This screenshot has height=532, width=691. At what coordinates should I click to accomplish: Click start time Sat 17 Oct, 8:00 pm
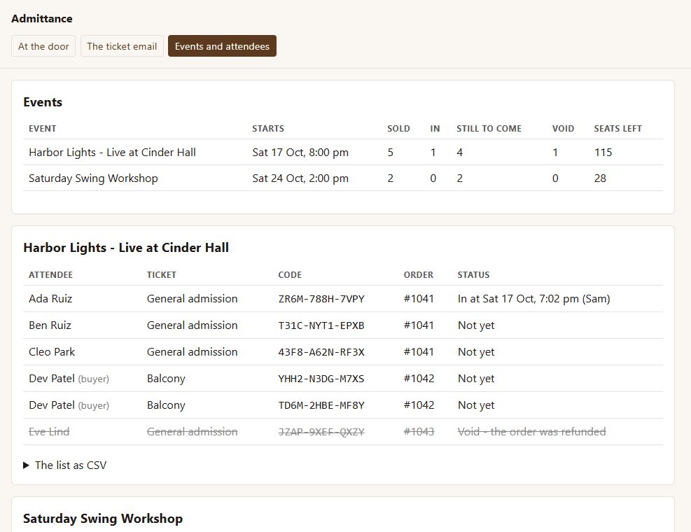pos(300,153)
